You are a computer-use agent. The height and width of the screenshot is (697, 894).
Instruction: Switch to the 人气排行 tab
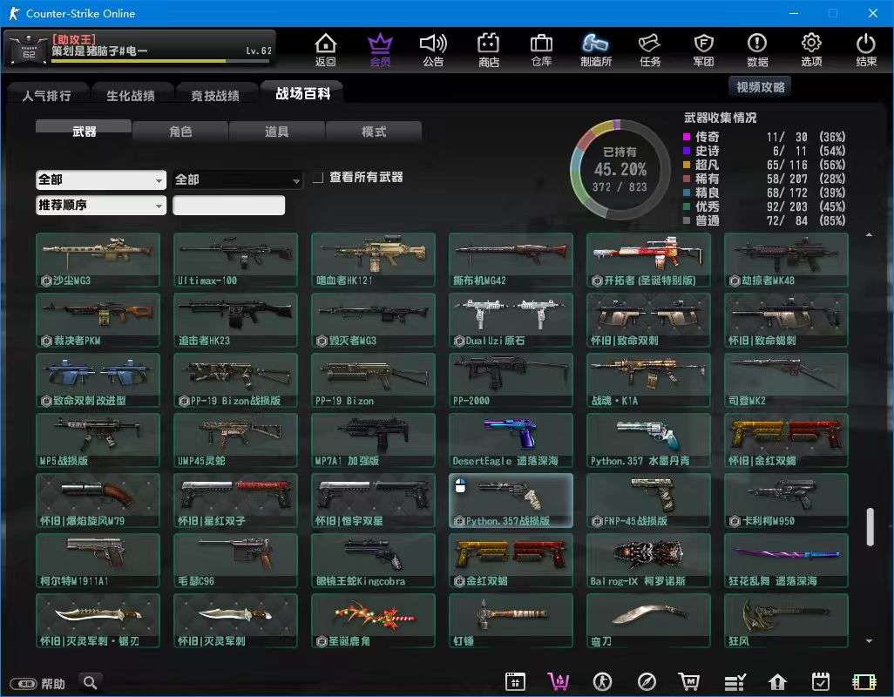point(47,96)
